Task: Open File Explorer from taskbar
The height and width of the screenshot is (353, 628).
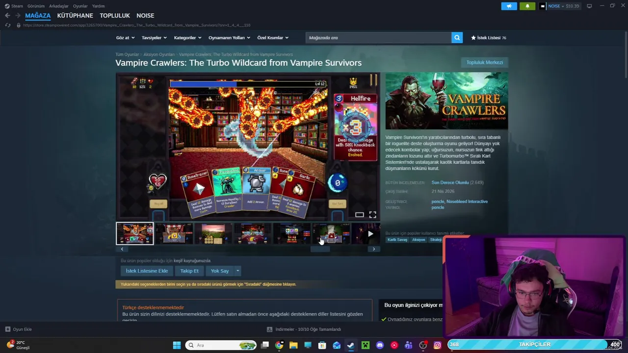Action: tap(293, 345)
